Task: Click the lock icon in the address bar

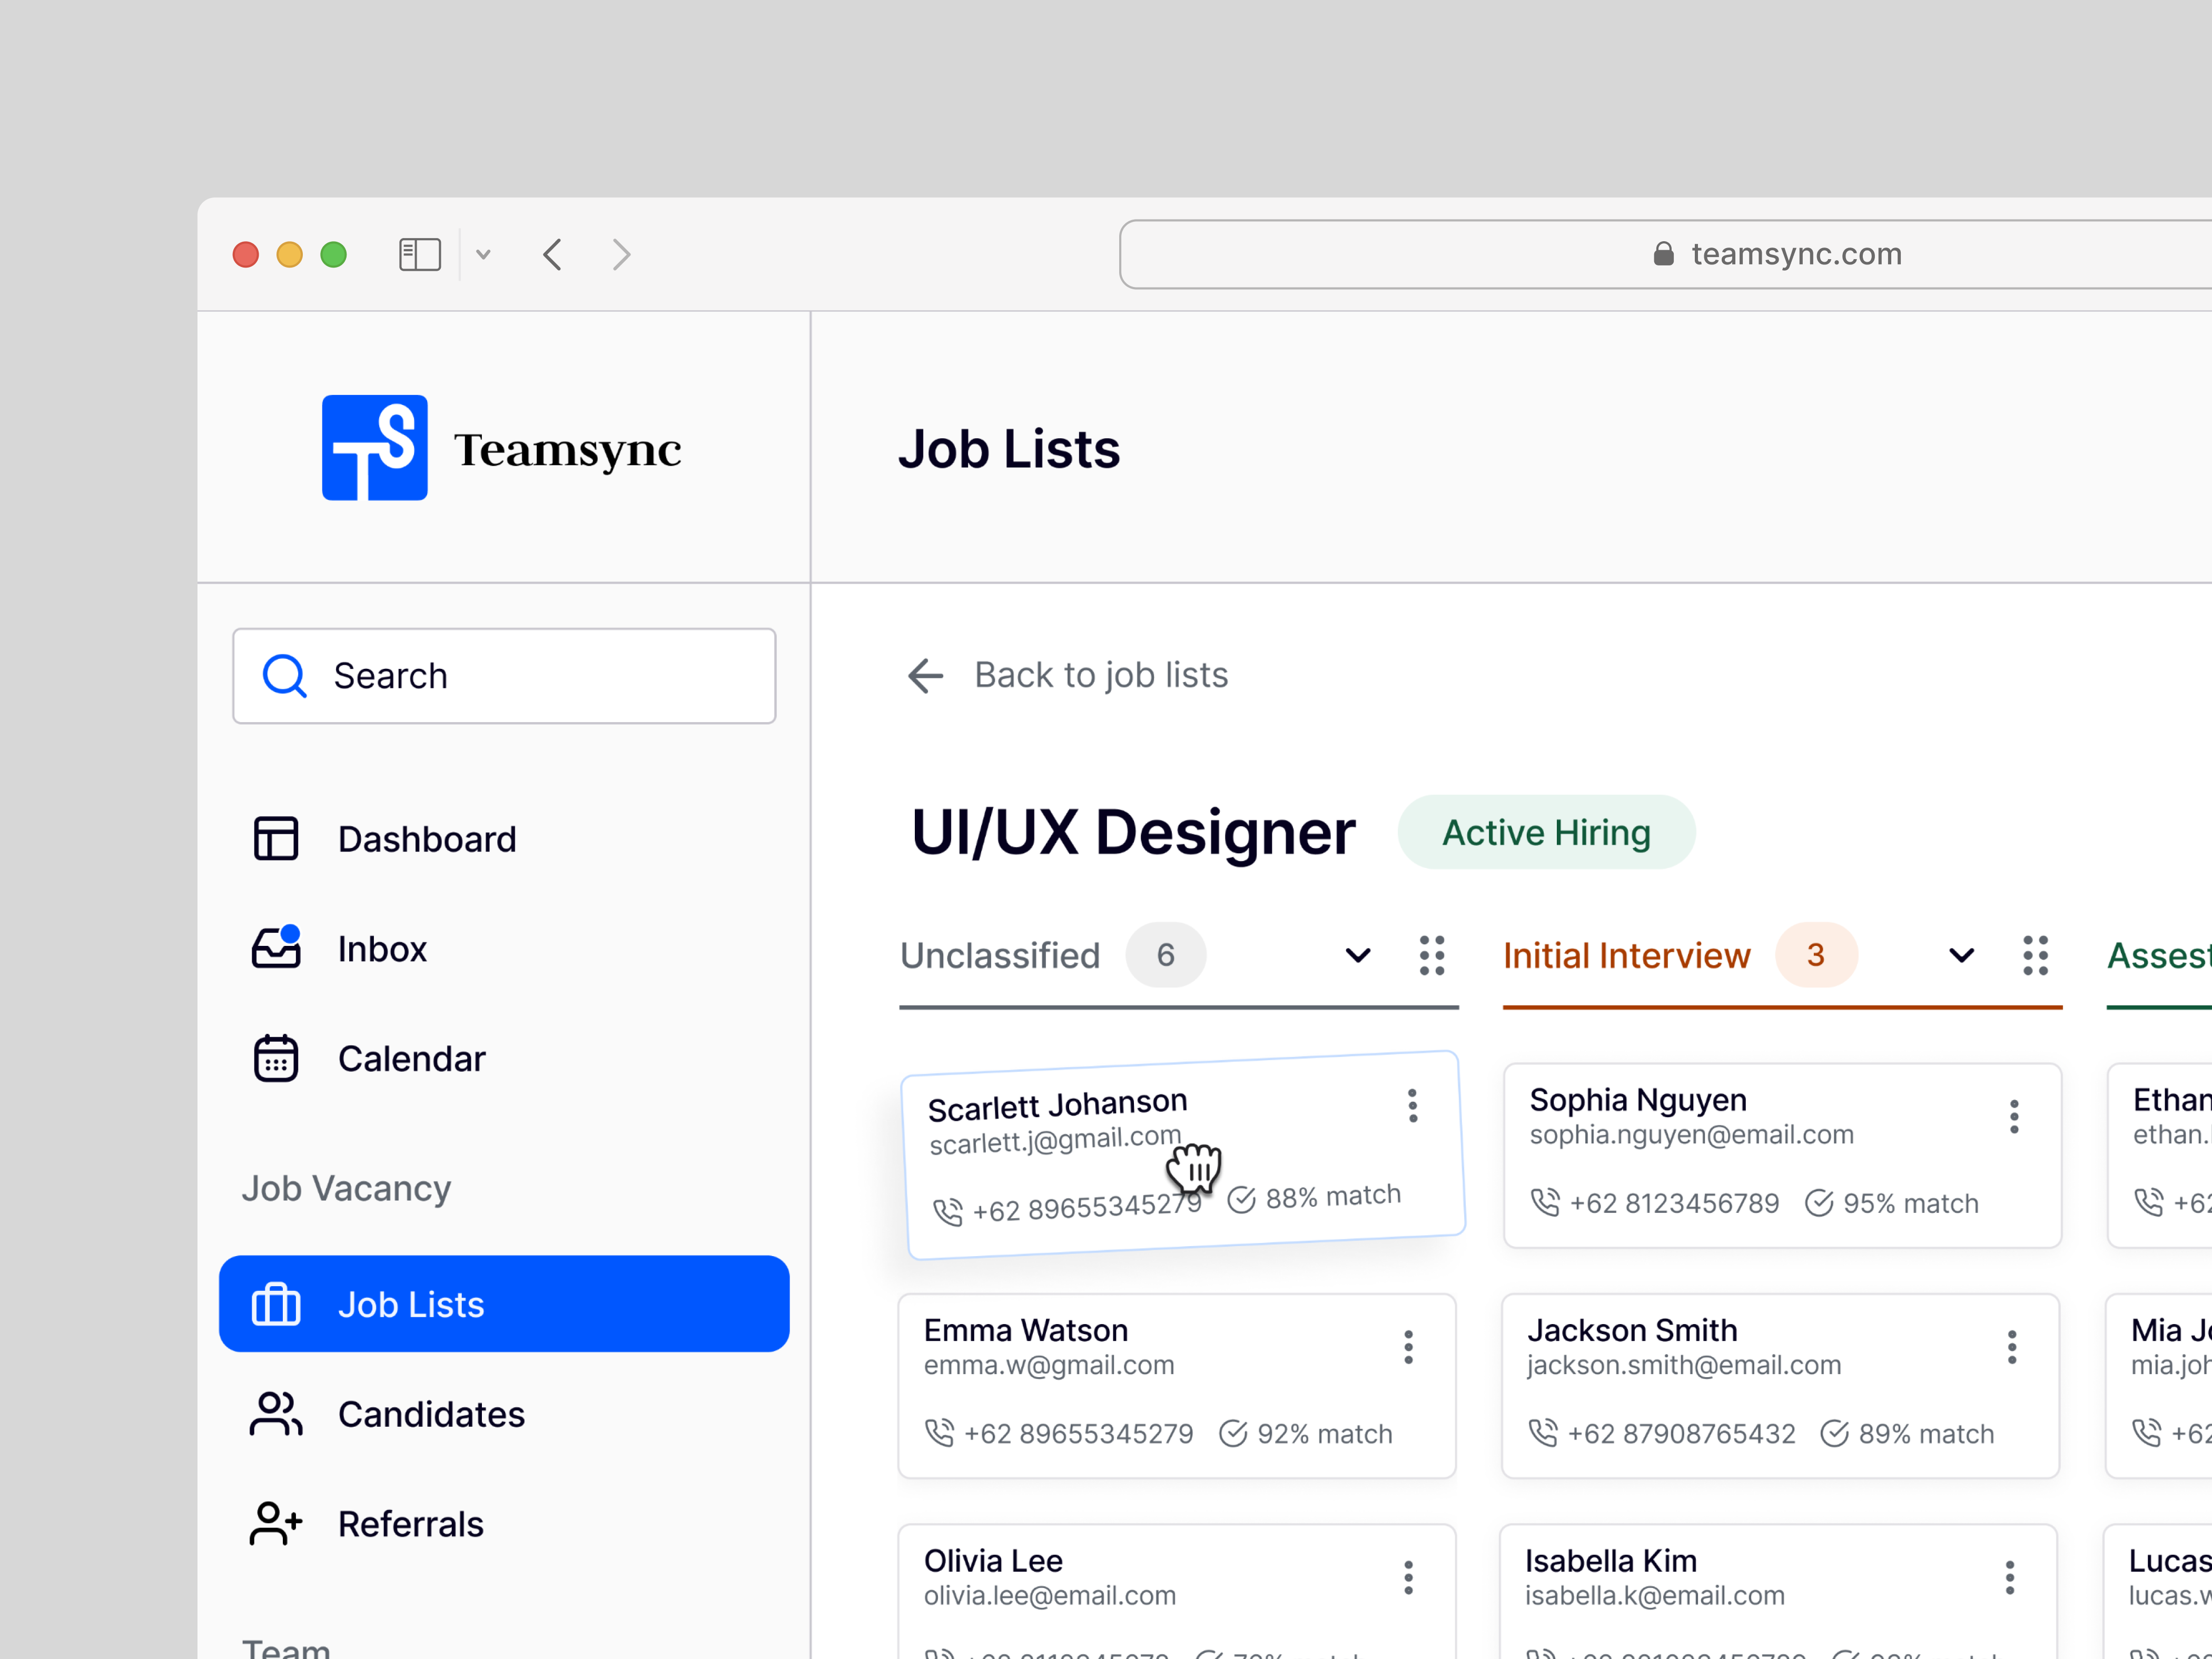Action: (1663, 253)
